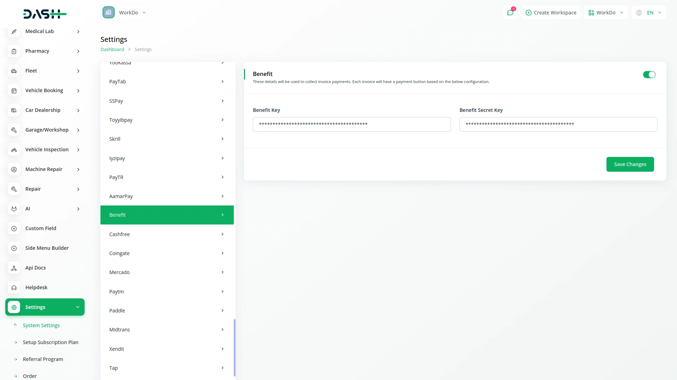Open the EN language dropdown
Image resolution: width=677 pixels, height=380 pixels.
649,13
